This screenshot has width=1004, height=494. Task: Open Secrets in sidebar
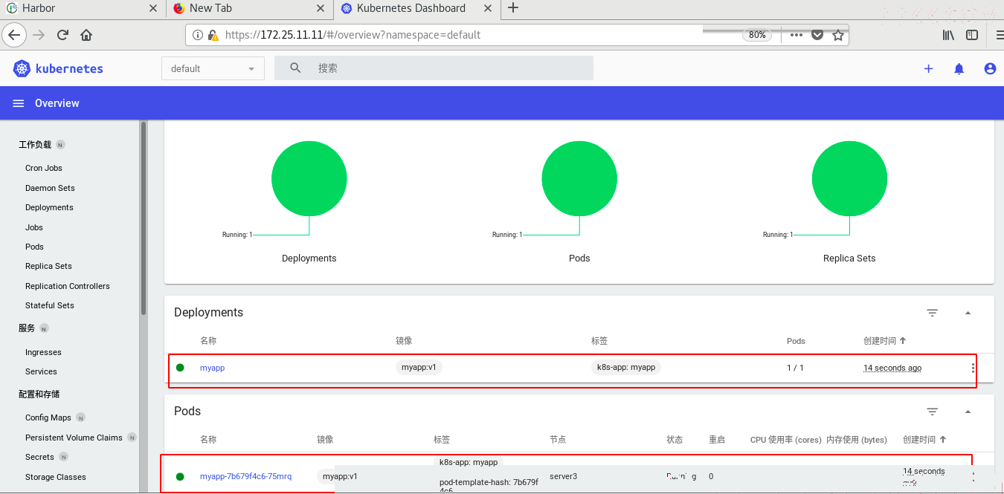(x=39, y=458)
